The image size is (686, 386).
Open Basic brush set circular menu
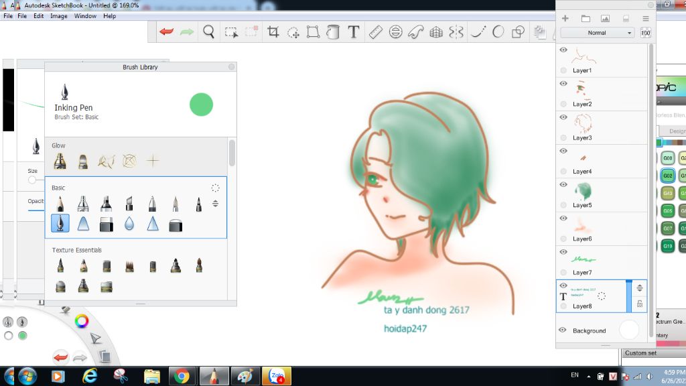[215, 188]
